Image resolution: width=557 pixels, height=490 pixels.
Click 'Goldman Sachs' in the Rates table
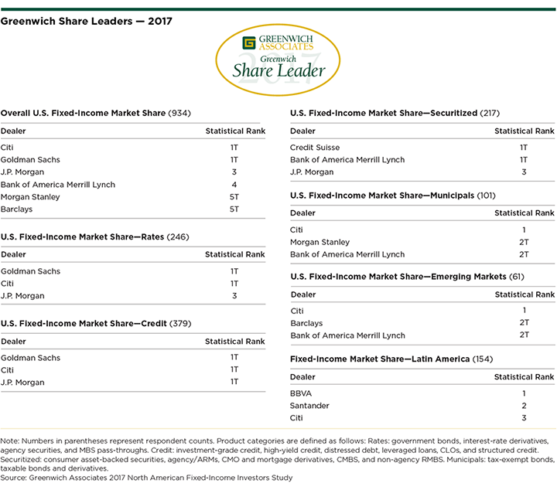tap(30, 271)
